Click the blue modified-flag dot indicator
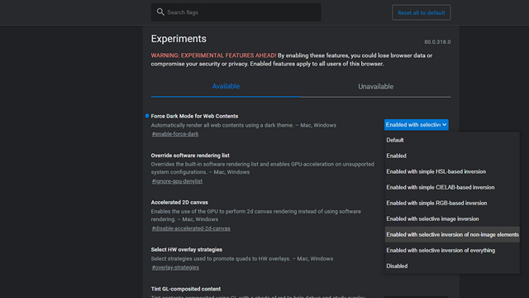The image size is (529, 298). (147, 116)
